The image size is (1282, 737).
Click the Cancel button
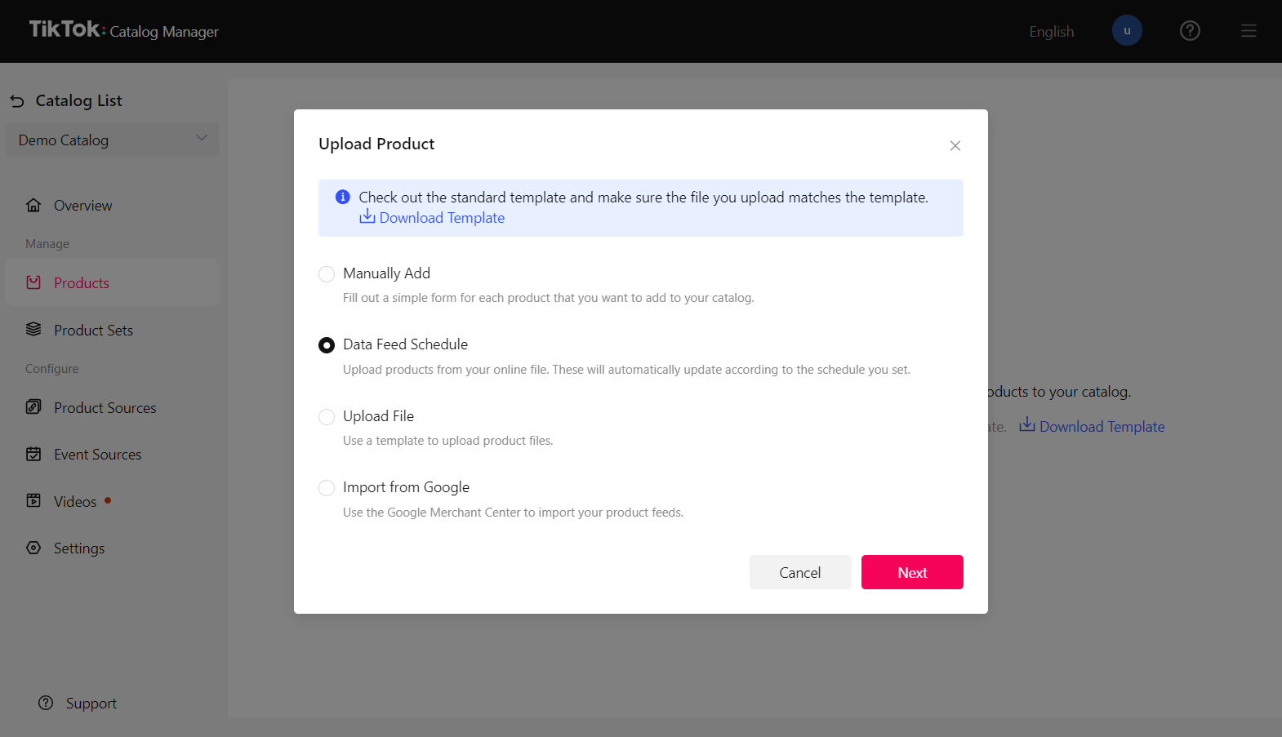799,572
